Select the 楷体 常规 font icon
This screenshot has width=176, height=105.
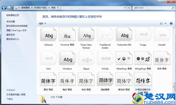click(67, 79)
